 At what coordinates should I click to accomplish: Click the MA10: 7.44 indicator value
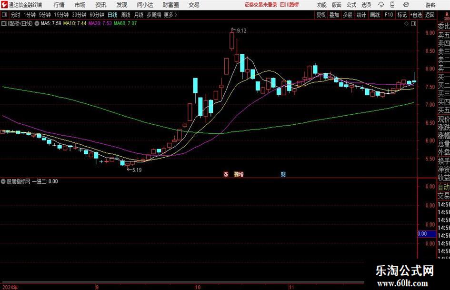[75, 23]
